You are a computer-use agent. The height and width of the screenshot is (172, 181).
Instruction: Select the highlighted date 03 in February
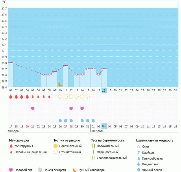coord(104,126)
